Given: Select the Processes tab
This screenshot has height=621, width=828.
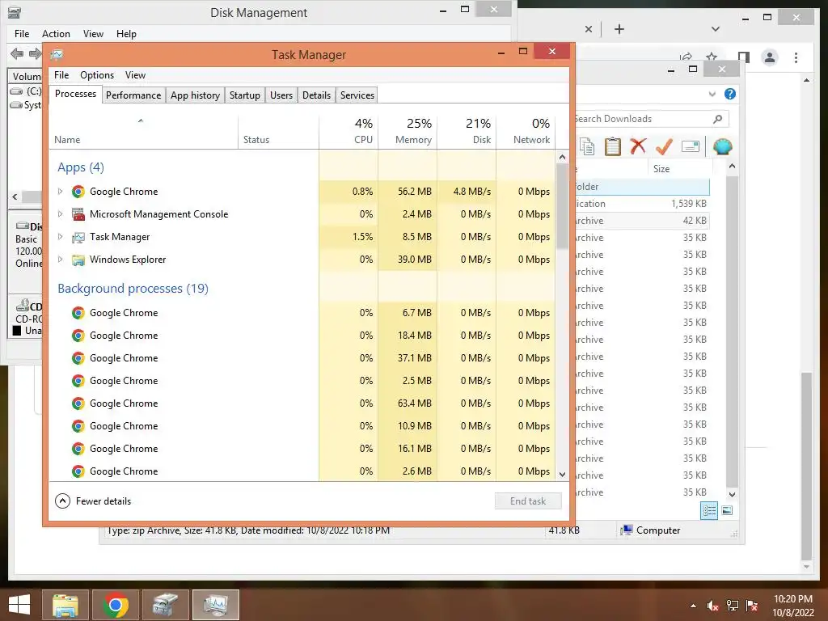Looking at the screenshot, I should click(75, 94).
